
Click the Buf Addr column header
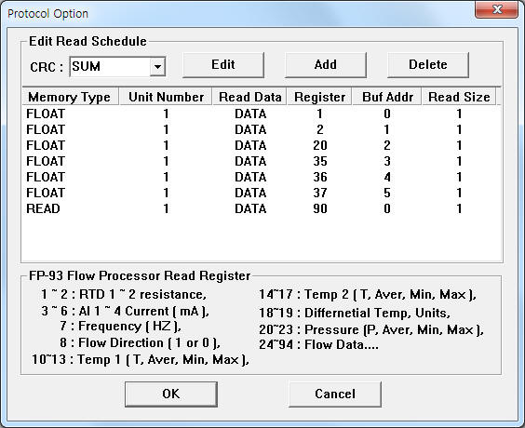click(387, 97)
